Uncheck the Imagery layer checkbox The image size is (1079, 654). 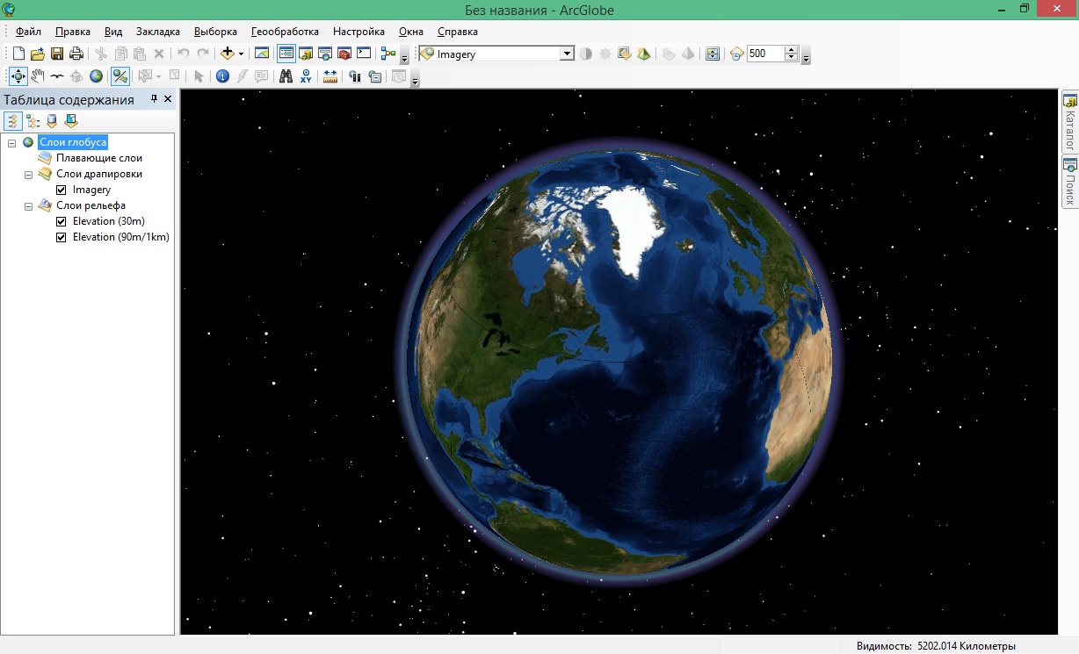(x=62, y=190)
